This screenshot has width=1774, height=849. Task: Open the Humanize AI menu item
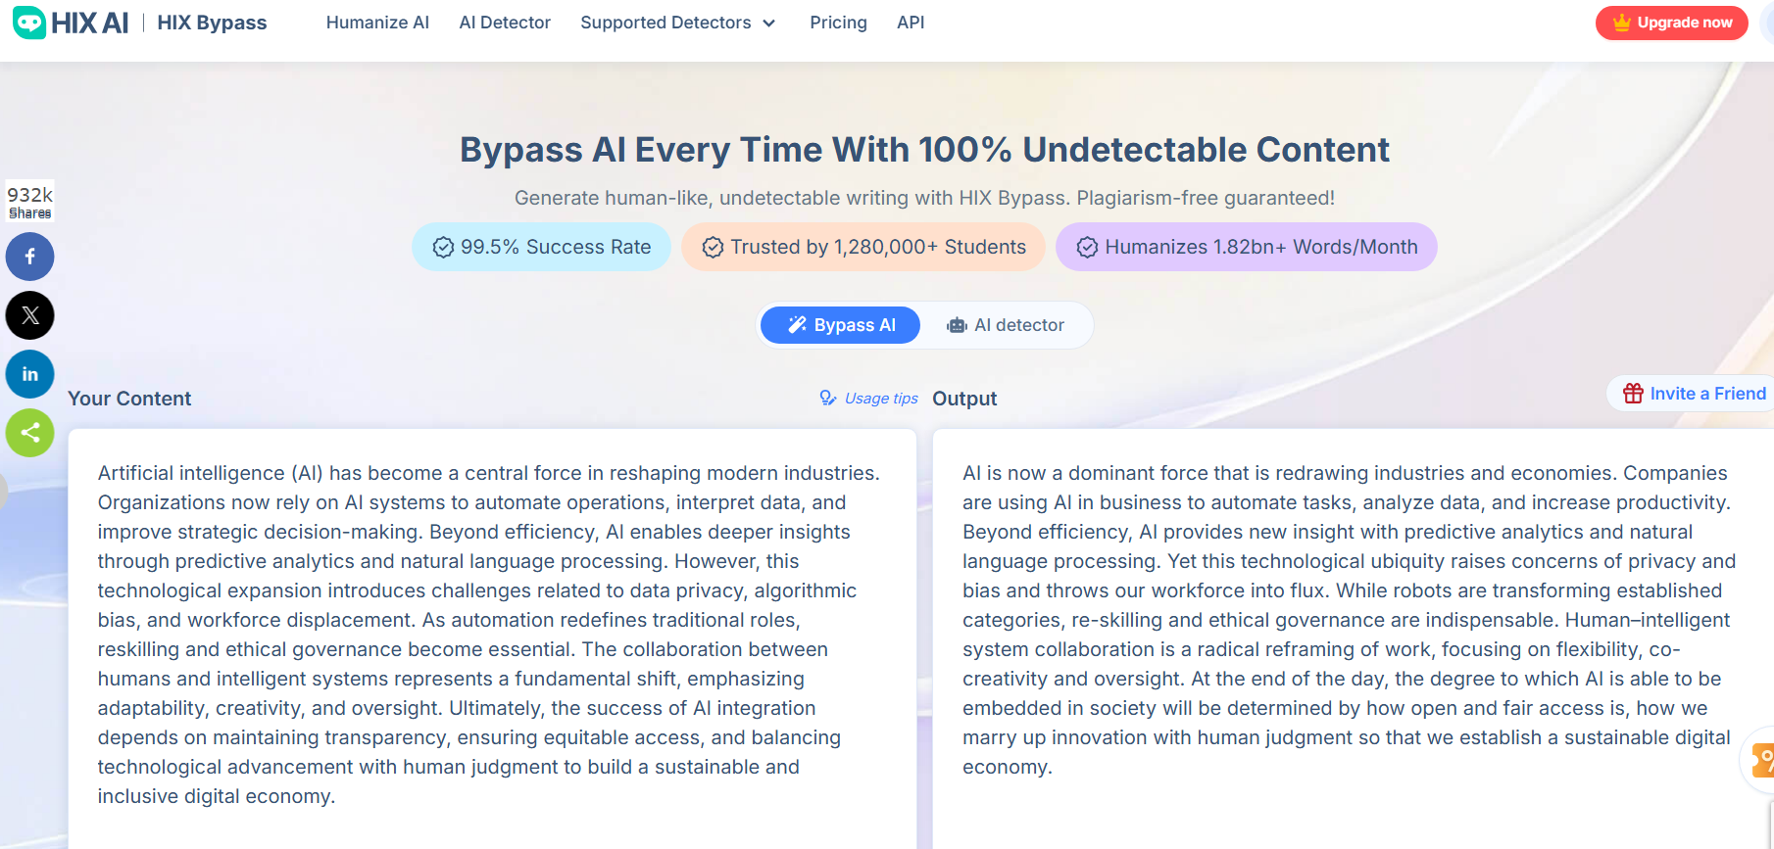(x=377, y=23)
